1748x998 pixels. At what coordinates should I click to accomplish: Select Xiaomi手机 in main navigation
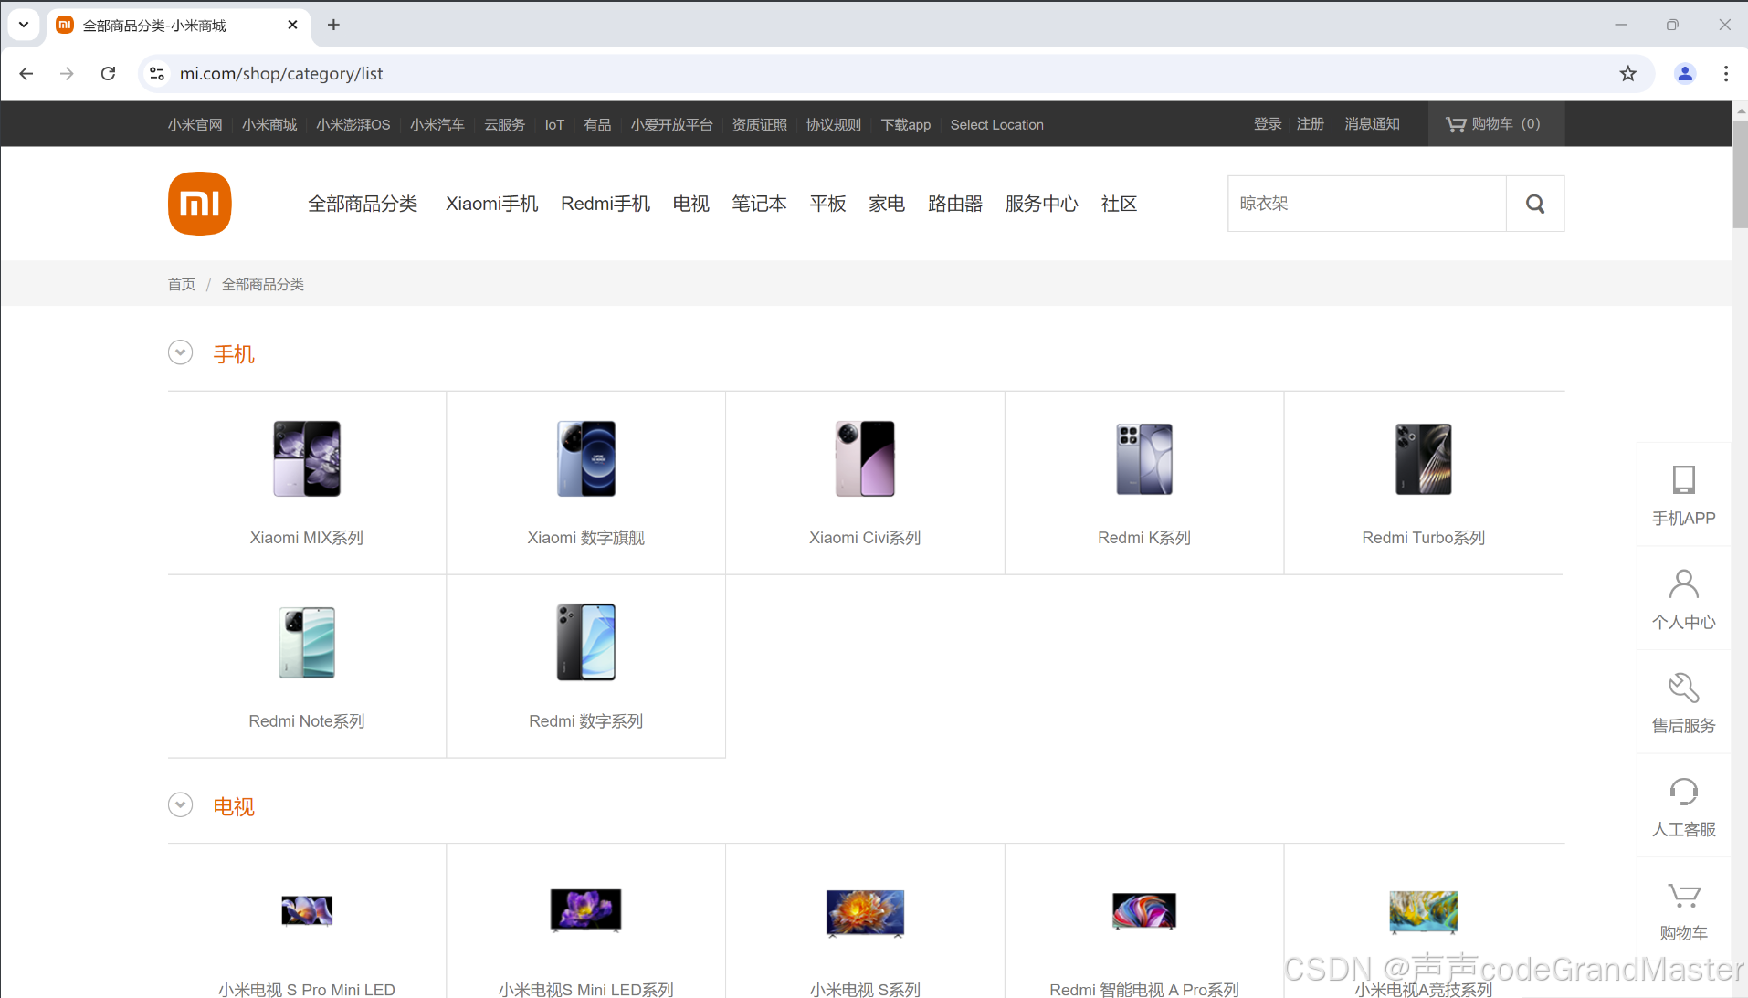click(492, 204)
